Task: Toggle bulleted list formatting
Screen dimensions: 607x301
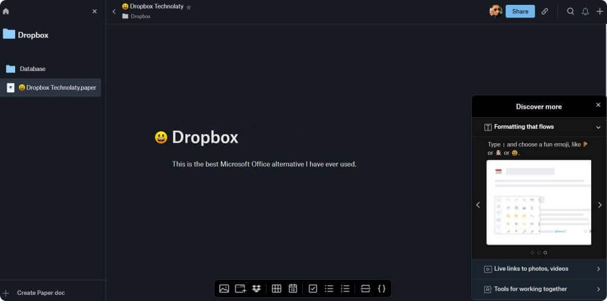Action: [x=329, y=289]
